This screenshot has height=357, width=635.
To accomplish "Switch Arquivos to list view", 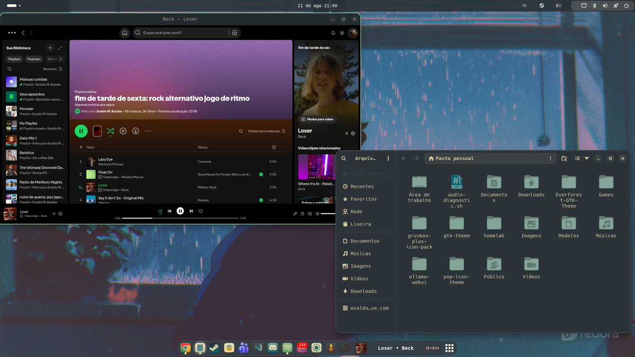I will click(577, 158).
